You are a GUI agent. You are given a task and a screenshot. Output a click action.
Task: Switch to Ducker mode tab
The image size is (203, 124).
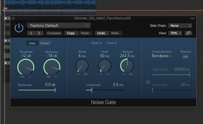point(45,43)
